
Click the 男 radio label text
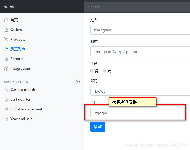[97, 71]
